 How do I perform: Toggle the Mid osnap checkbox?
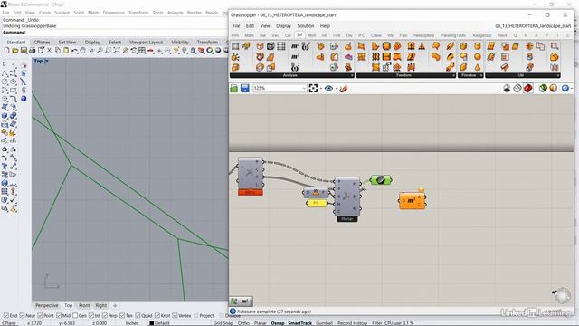coord(59,316)
